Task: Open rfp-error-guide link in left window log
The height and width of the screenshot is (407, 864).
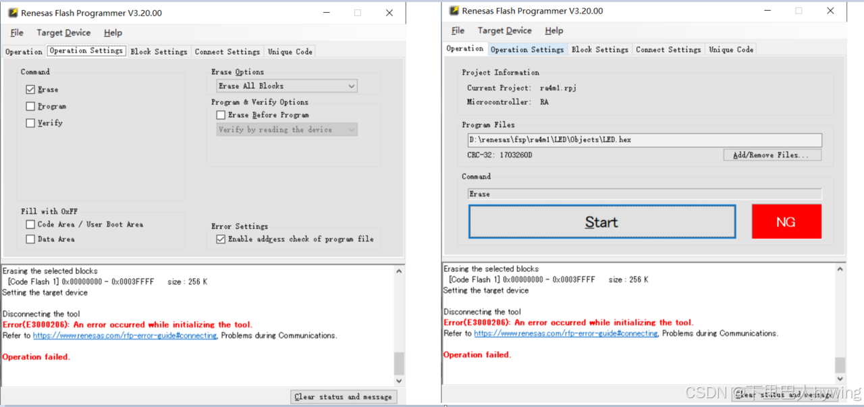Action: [x=125, y=335]
